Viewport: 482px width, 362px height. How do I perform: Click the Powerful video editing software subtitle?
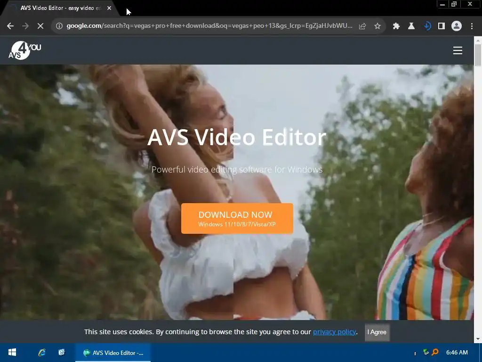pyautogui.click(x=237, y=170)
